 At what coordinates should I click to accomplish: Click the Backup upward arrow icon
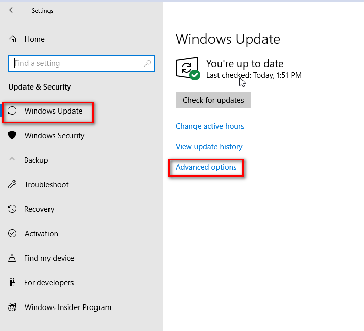12,160
